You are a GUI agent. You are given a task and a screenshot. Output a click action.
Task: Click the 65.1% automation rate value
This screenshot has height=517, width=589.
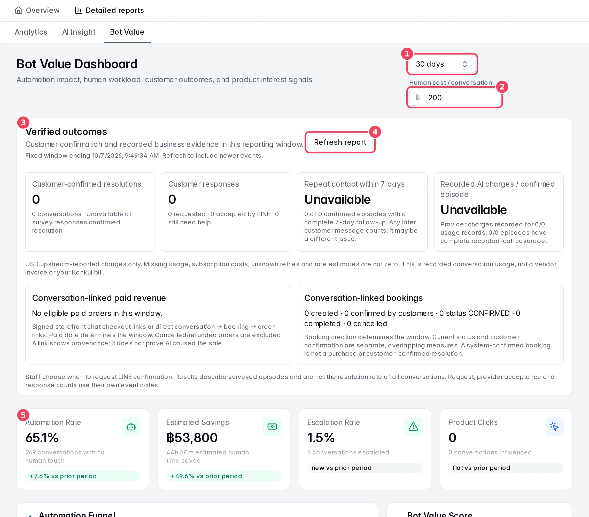pos(42,438)
